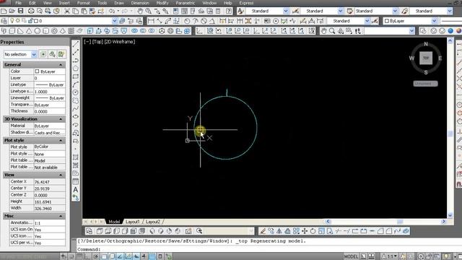Click the Quick Select icon in Properties
The height and width of the screenshot is (260, 462).
click(61, 54)
